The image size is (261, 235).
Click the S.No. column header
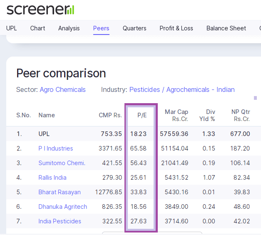[x=23, y=115]
